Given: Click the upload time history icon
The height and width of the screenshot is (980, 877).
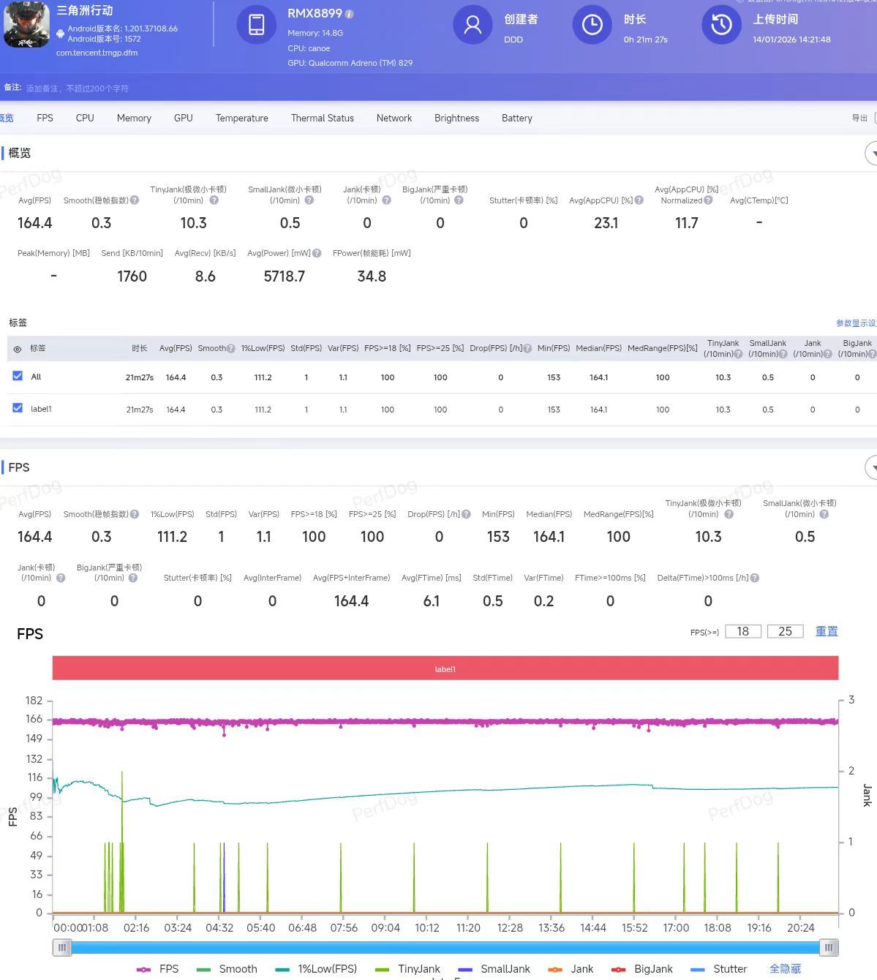Looking at the screenshot, I should click(x=721, y=25).
